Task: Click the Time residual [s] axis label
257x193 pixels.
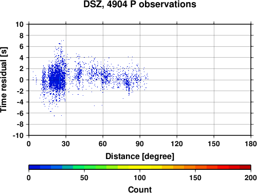Action: (x=4, y=80)
